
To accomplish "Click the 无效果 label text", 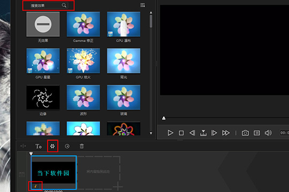I will [x=43, y=41].
